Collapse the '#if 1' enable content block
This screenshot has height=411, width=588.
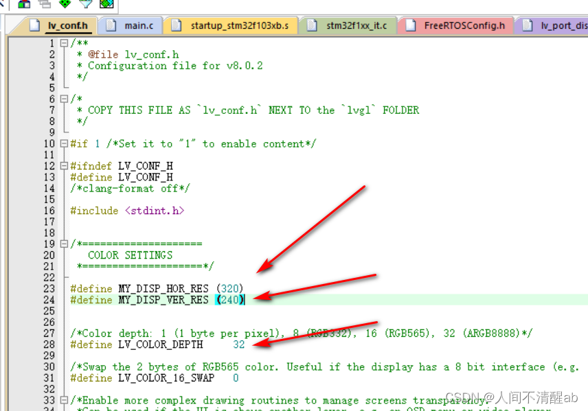point(63,143)
